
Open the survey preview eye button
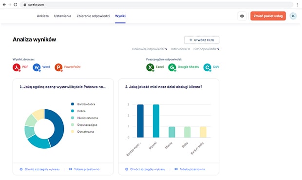tap(242, 16)
